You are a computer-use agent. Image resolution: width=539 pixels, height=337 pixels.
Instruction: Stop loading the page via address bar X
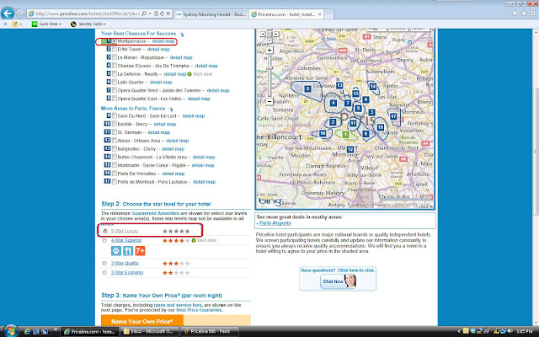pos(168,13)
